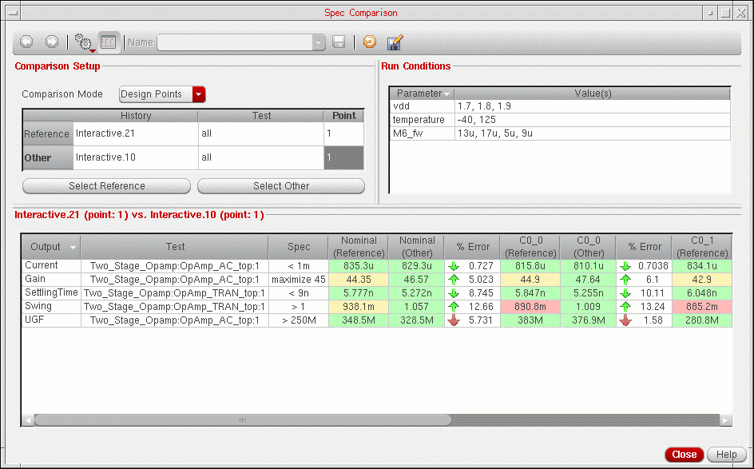Open the Name combo box dropdown arrow
The height and width of the screenshot is (469, 754).
[319, 42]
